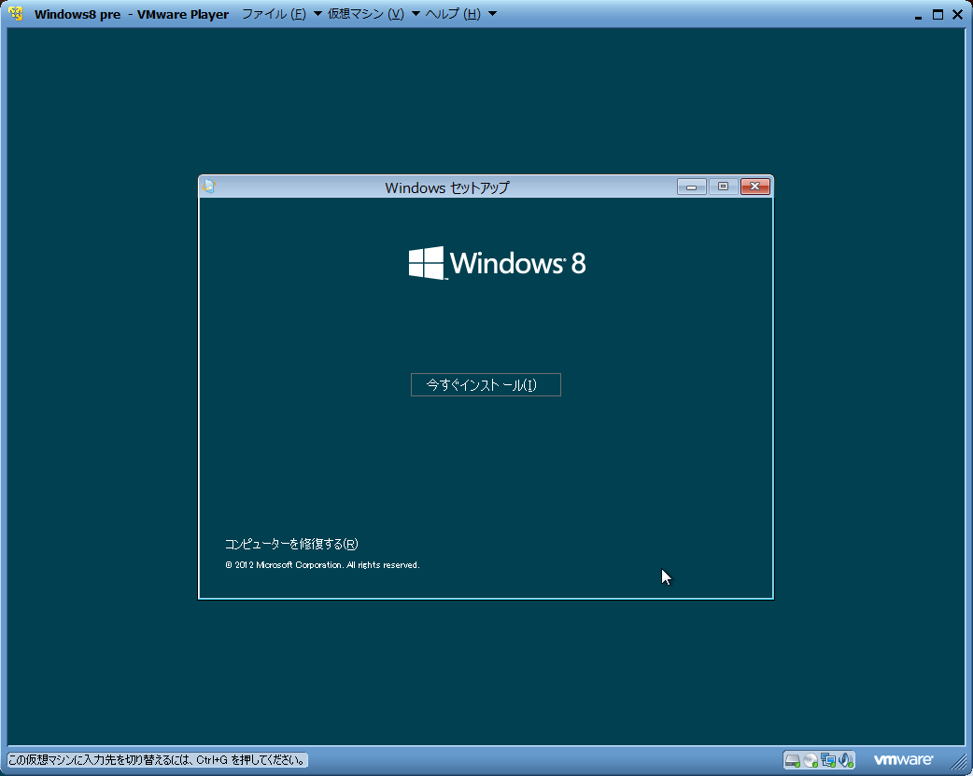973x776 pixels.
Task: Click the Windows 8 logo in setup dialog
Action: 497,263
